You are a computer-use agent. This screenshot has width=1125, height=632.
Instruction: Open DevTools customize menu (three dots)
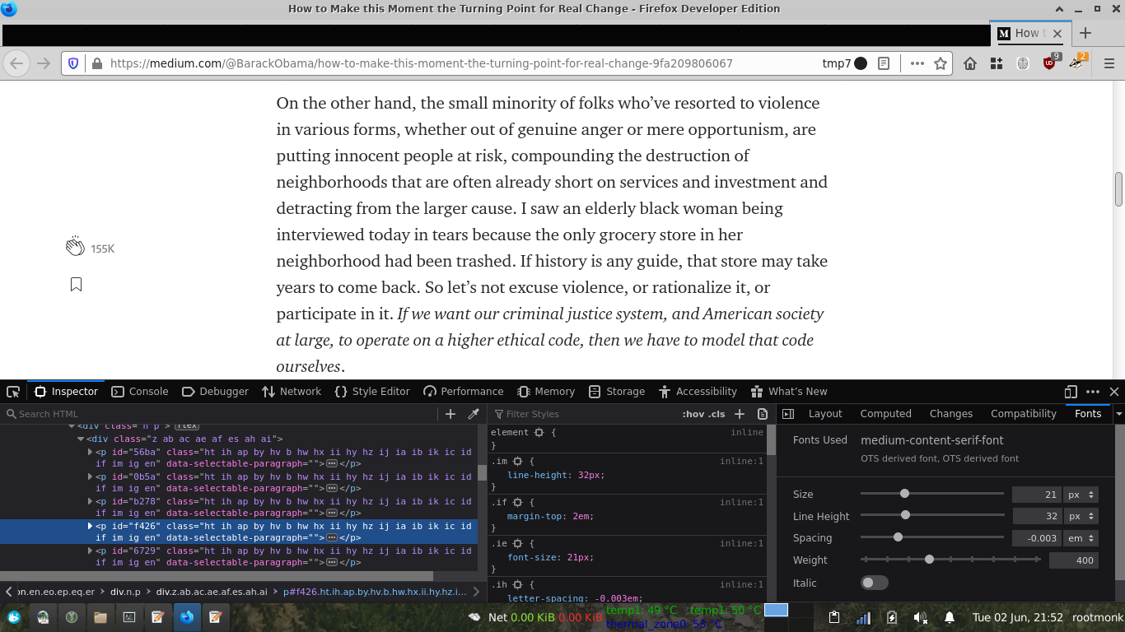coord(1093,392)
